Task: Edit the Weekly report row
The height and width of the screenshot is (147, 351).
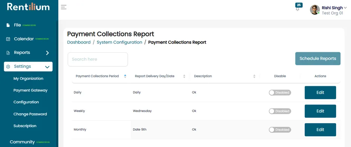Action: click(320, 111)
